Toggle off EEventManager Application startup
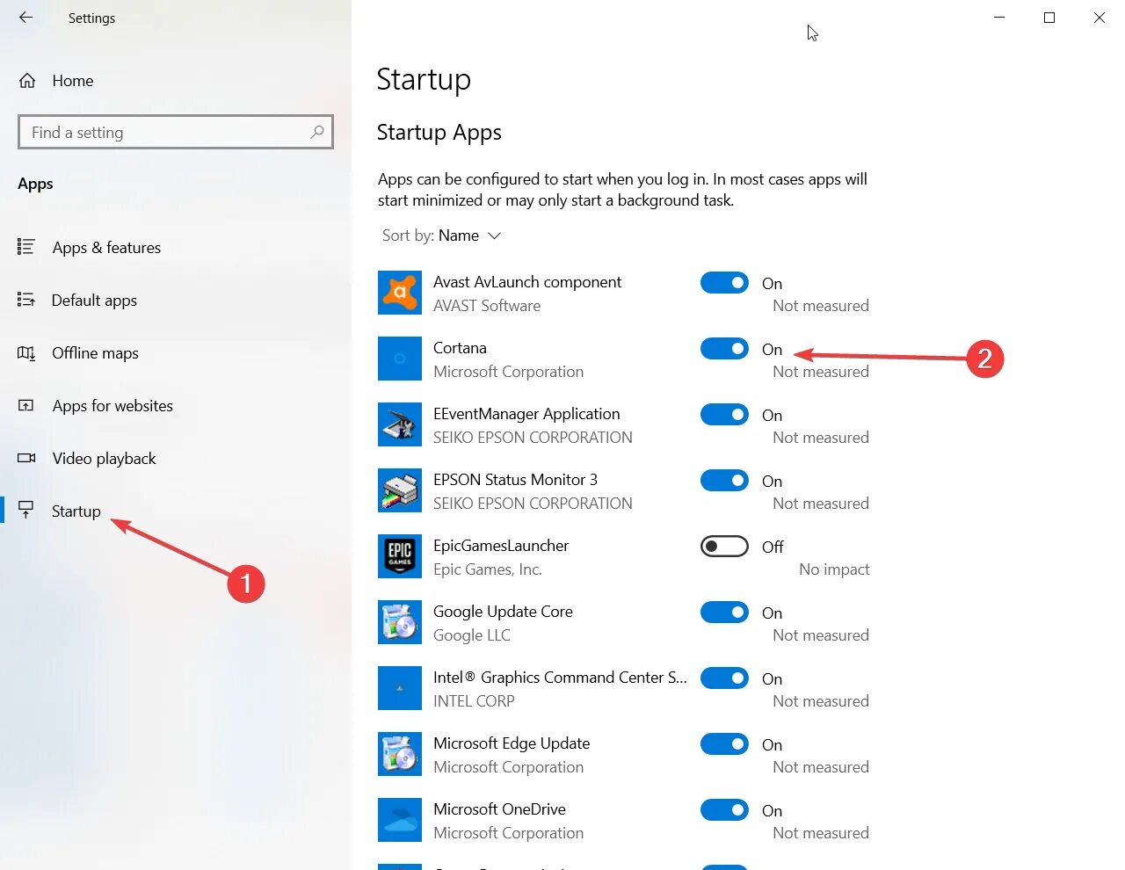This screenshot has height=870, width=1125. click(x=724, y=415)
